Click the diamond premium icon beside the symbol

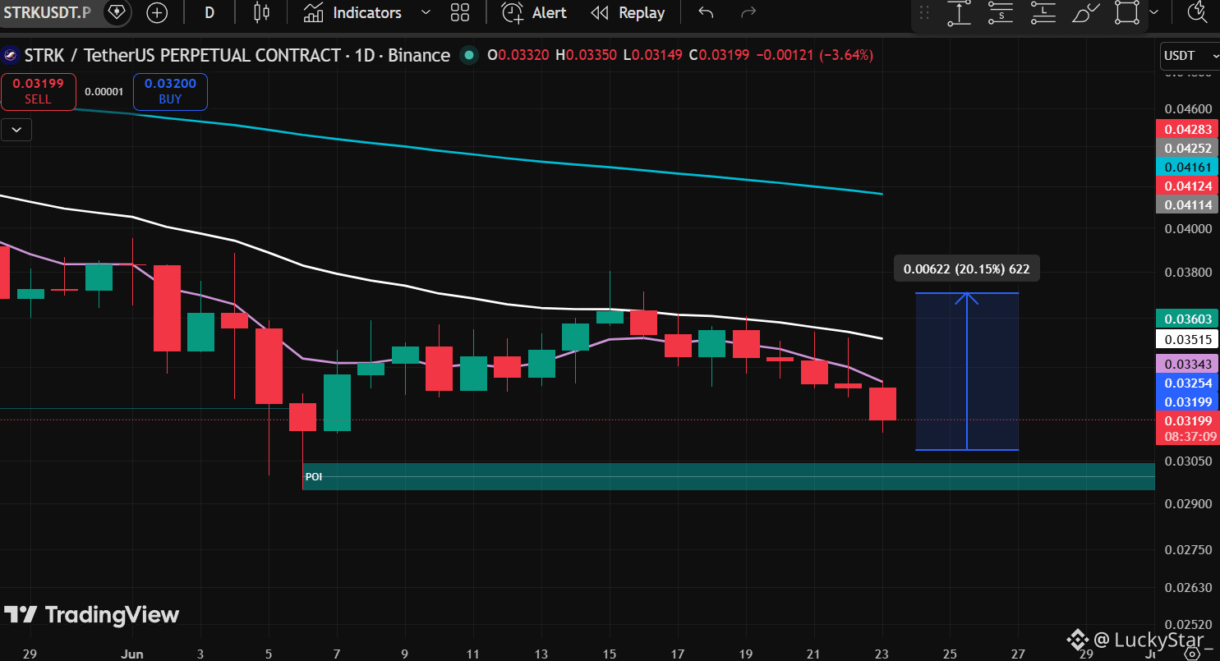pyautogui.click(x=116, y=12)
